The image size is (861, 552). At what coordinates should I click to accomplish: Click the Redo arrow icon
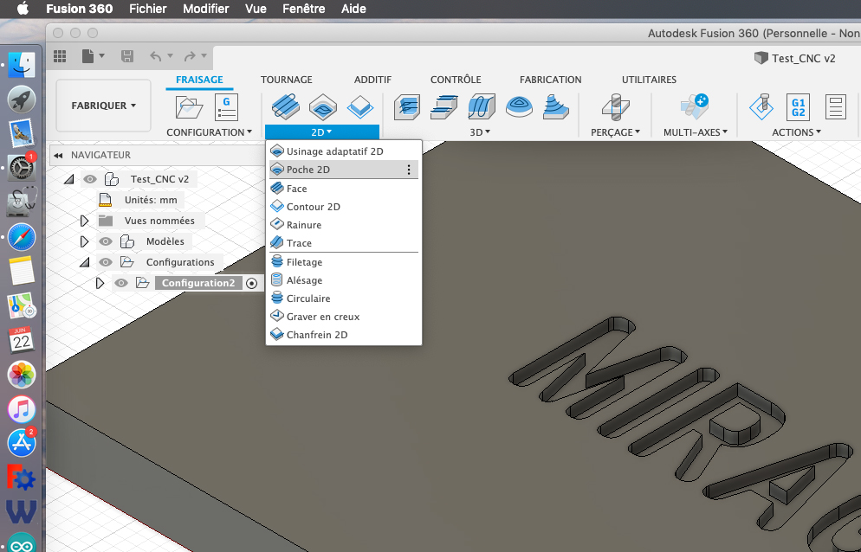coord(190,56)
